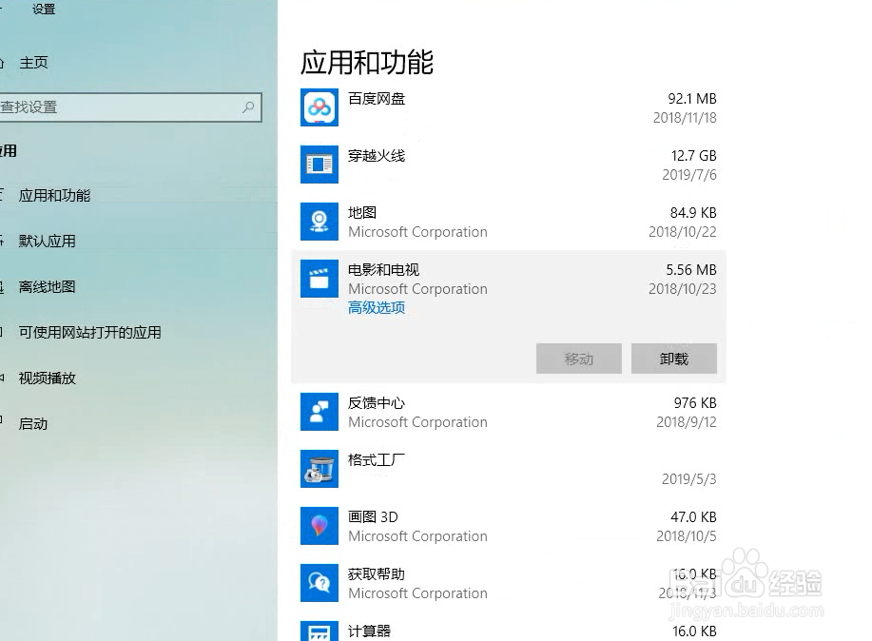
Task: Open 离线地图 settings page
Action: point(47,286)
